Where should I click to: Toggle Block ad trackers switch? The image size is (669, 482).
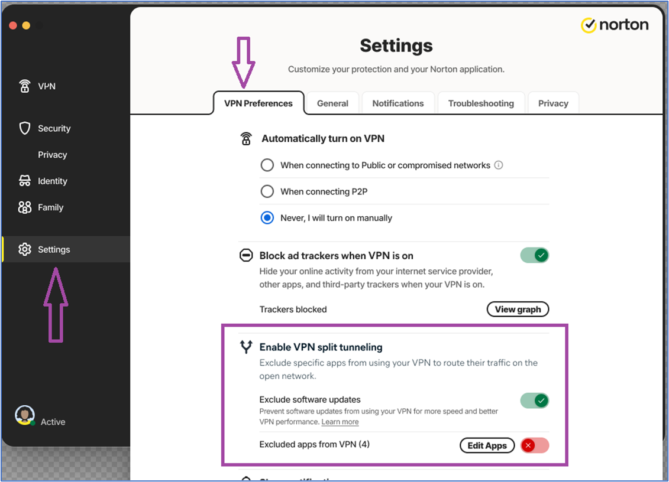point(534,255)
